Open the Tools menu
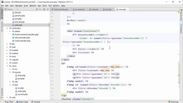The height and width of the screenshot is (103, 183). (45, 6)
